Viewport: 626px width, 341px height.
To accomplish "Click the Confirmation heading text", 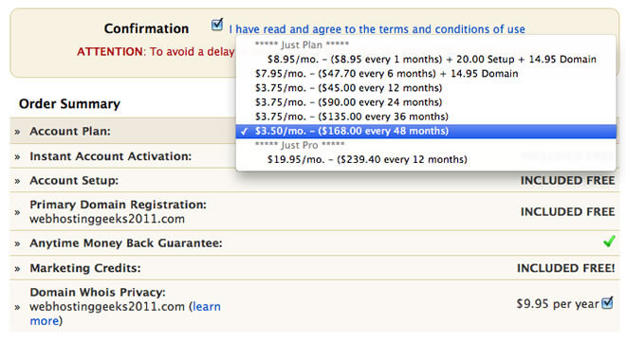I will pos(146,28).
